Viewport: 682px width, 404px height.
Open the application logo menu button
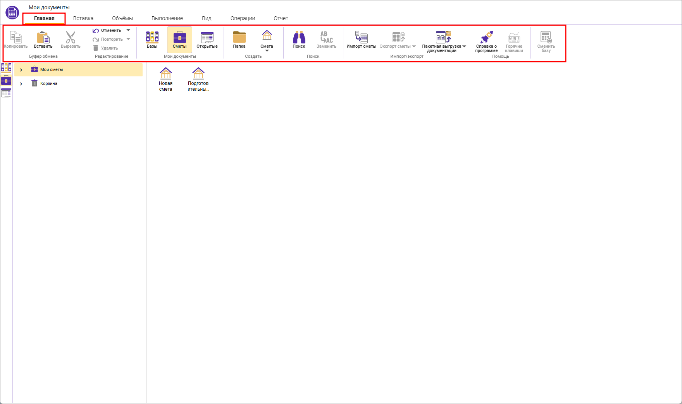pyautogui.click(x=12, y=12)
